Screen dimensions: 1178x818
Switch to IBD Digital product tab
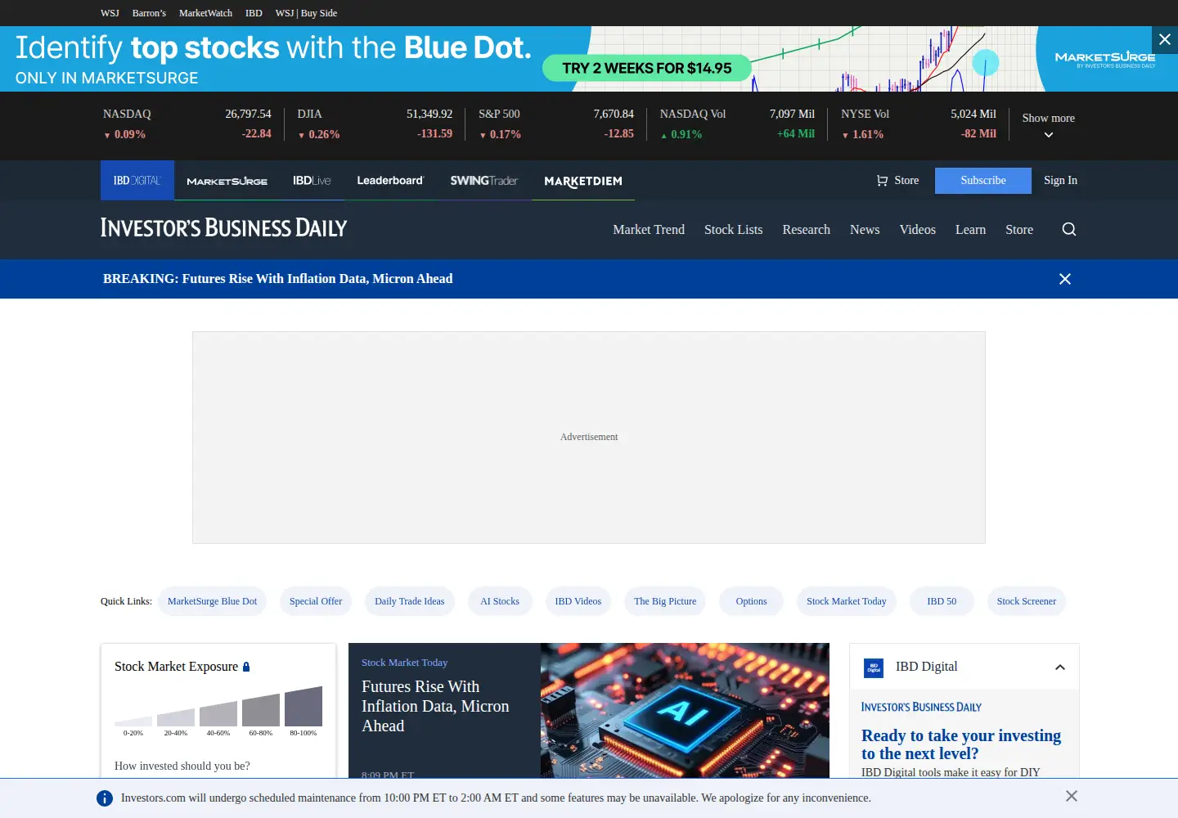(137, 181)
